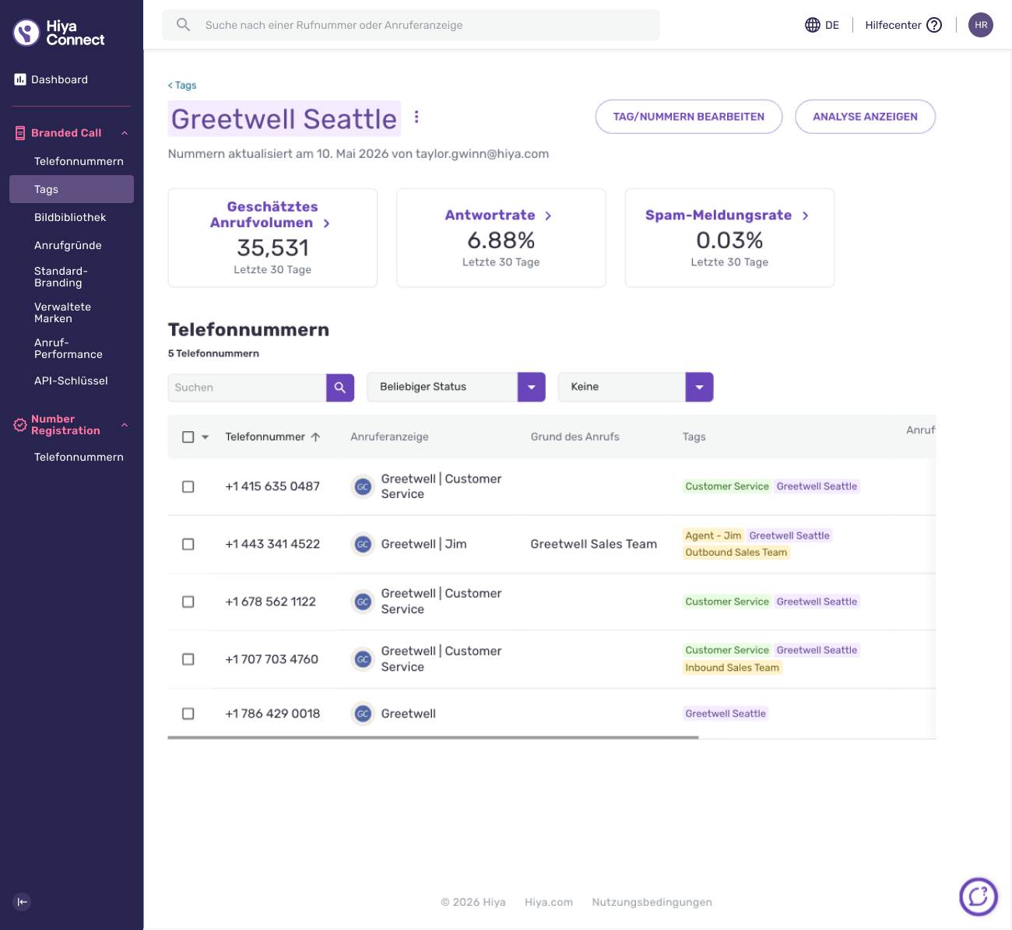Image resolution: width=1012 pixels, height=930 pixels.
Task: Click the TAG/NUMMERN BEARBEITEN button
Action: (x=689, y=117)
